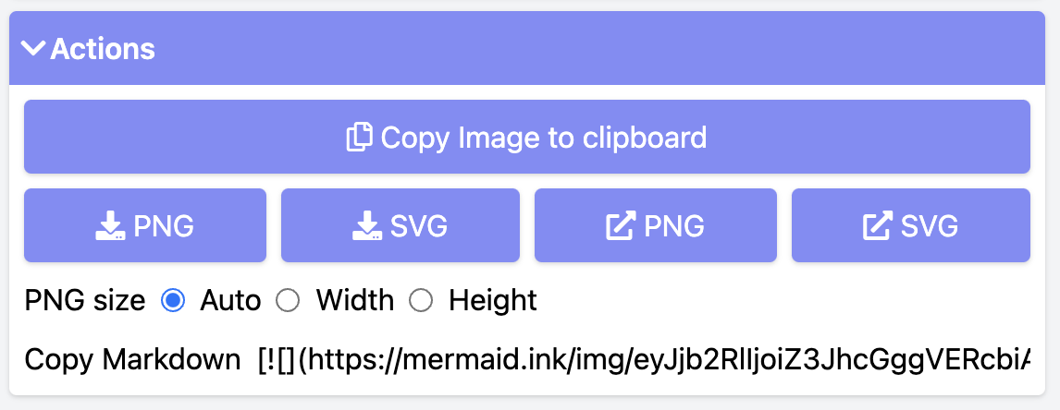The width and height of the screenshot is (1060, 410).
Task: Collapse the Actions panel chevron
Action: [33, 49]
